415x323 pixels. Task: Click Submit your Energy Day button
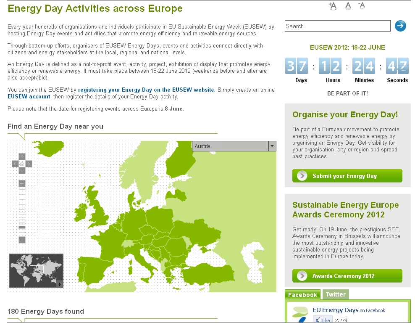pos(347,176)
